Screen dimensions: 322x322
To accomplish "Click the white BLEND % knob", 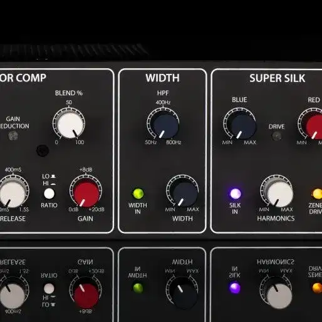I will pyautogui.click(x=70, y=125).
